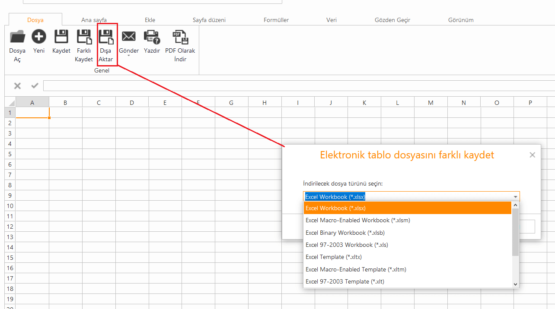Open the Görünüm tab
This screenshot has height=309, width=555.
[x=461, y=20]
